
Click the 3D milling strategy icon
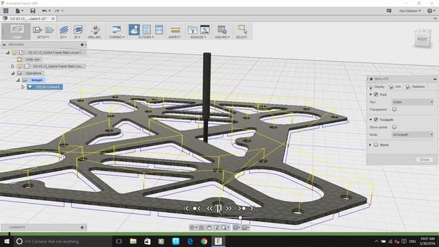click(78, 30)
